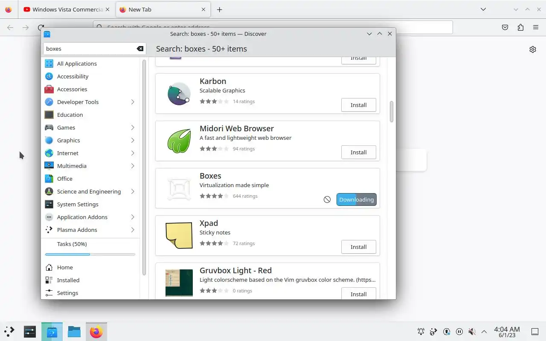Viewport: 546px width, 341px height.
Task: Expand the Plasma Addons arrow
Action: [x=133, y=230]
